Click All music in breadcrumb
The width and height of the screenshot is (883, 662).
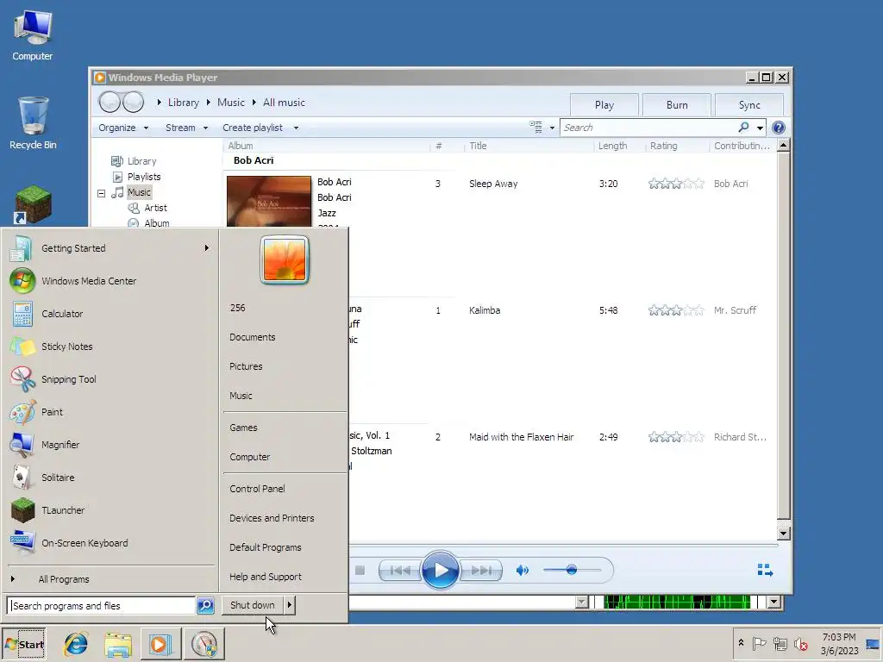pyautogui.click(x=284, y=103)
